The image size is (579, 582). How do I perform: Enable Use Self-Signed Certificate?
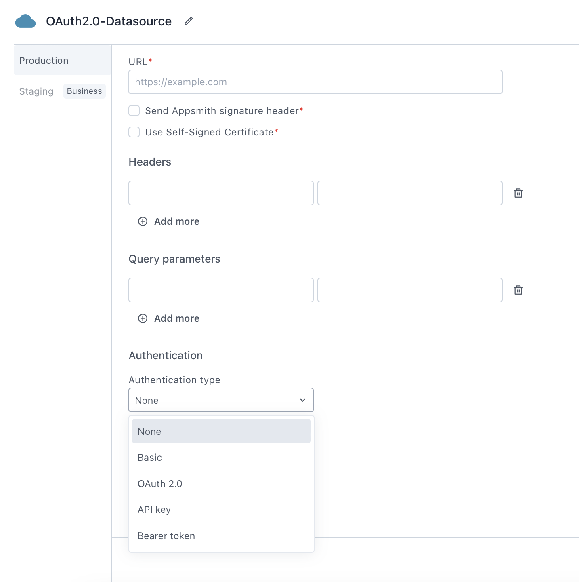pyautogui.click(x=134, y=132)
